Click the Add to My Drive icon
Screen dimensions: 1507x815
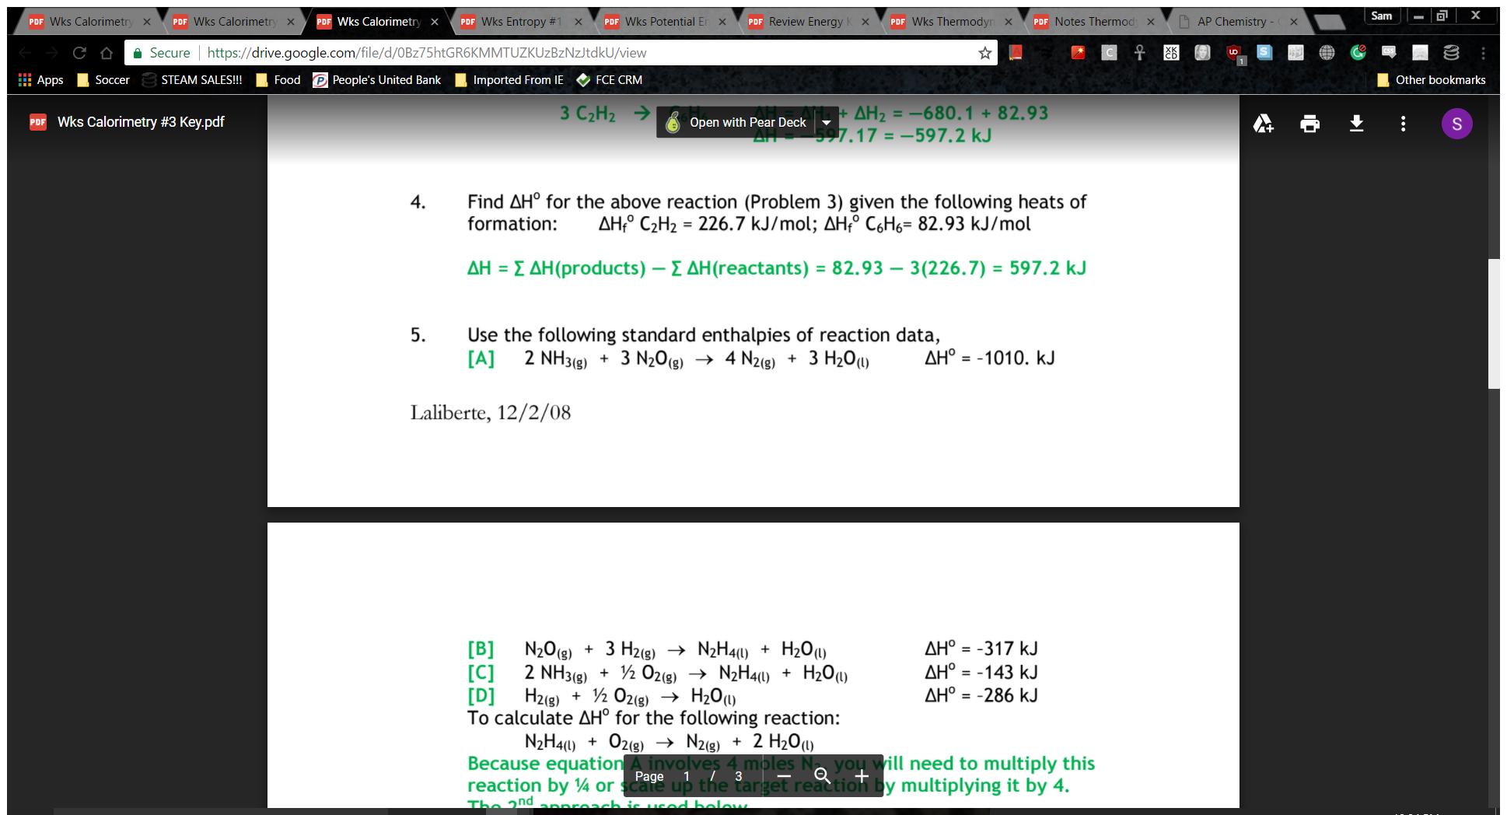[1263, 123]
